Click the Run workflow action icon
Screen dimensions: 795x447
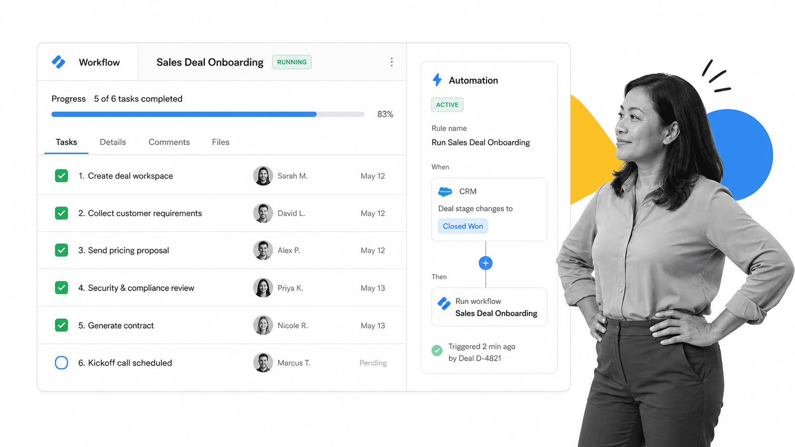click(444, 304)
